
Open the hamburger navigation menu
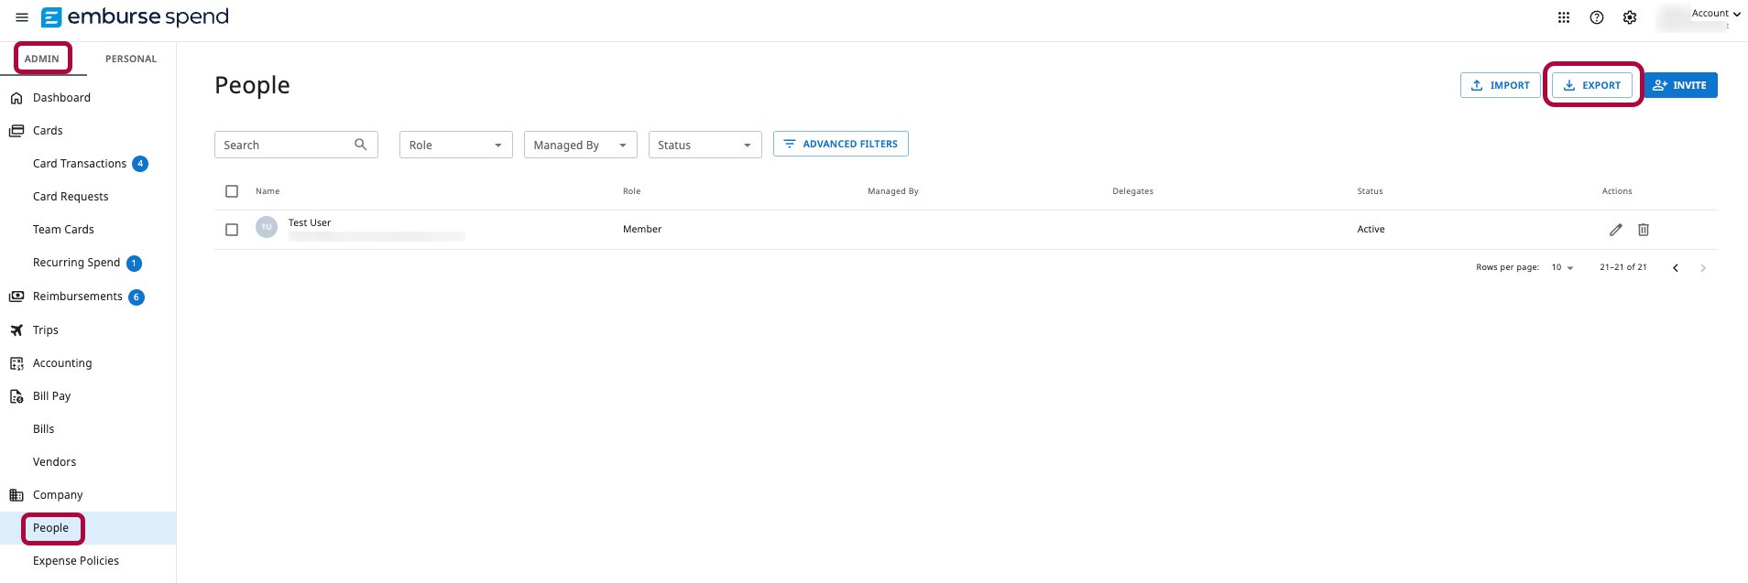pyautogui.click(x=22, y=17)
